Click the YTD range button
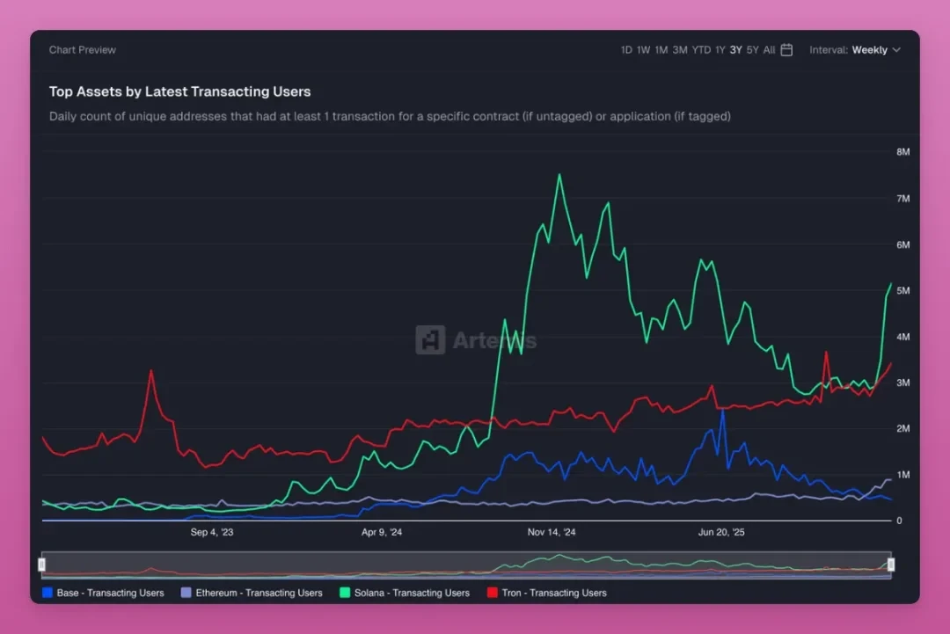This screenshot has width=950, height=634. (701, 50)
